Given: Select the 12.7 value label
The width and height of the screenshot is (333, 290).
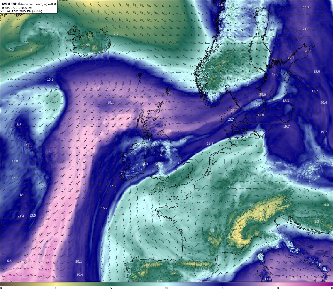Looking at the screenshot, I should point(15,178).
